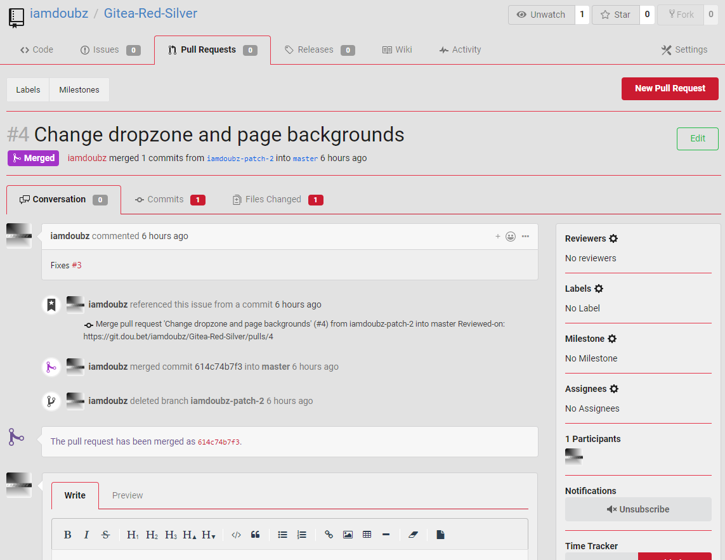Viewport: 725px width, 560px height.
Task: Insert Heading 3 with H3 icon
Action: (171, 535)
